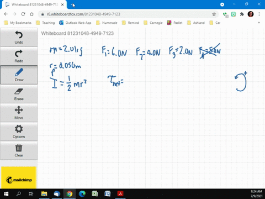This screenshot has width=265, height=199.
Task: Open whiteboard Options gear
Action: click(x=19, y=132)
